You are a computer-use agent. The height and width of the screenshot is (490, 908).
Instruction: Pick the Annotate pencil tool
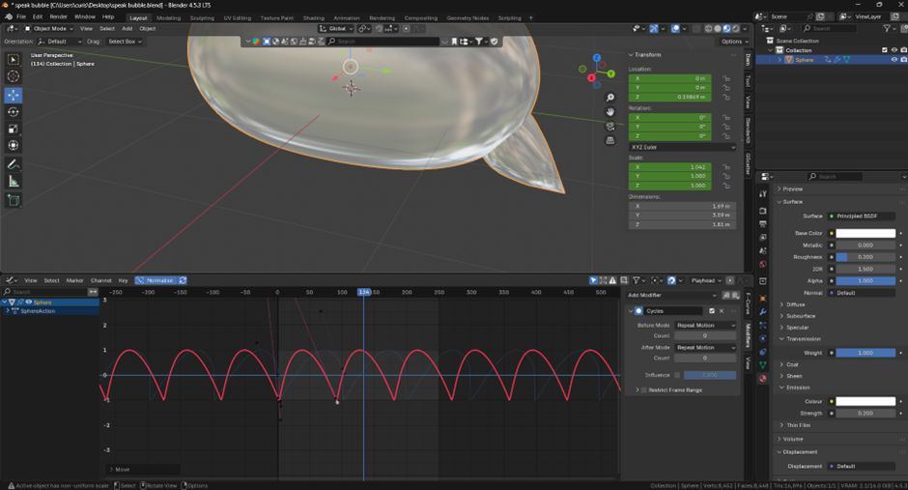tap(14, 164)
